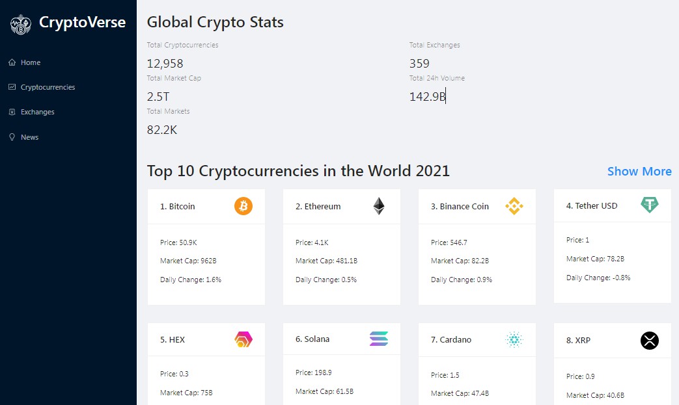Viewport: 679px width, 405px height.
Task: Open the Exchanges sidebar item
Action: (x=37, y=112)
